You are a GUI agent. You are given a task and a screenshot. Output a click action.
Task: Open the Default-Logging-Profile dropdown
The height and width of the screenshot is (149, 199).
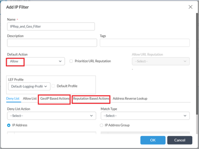[29, 87]
